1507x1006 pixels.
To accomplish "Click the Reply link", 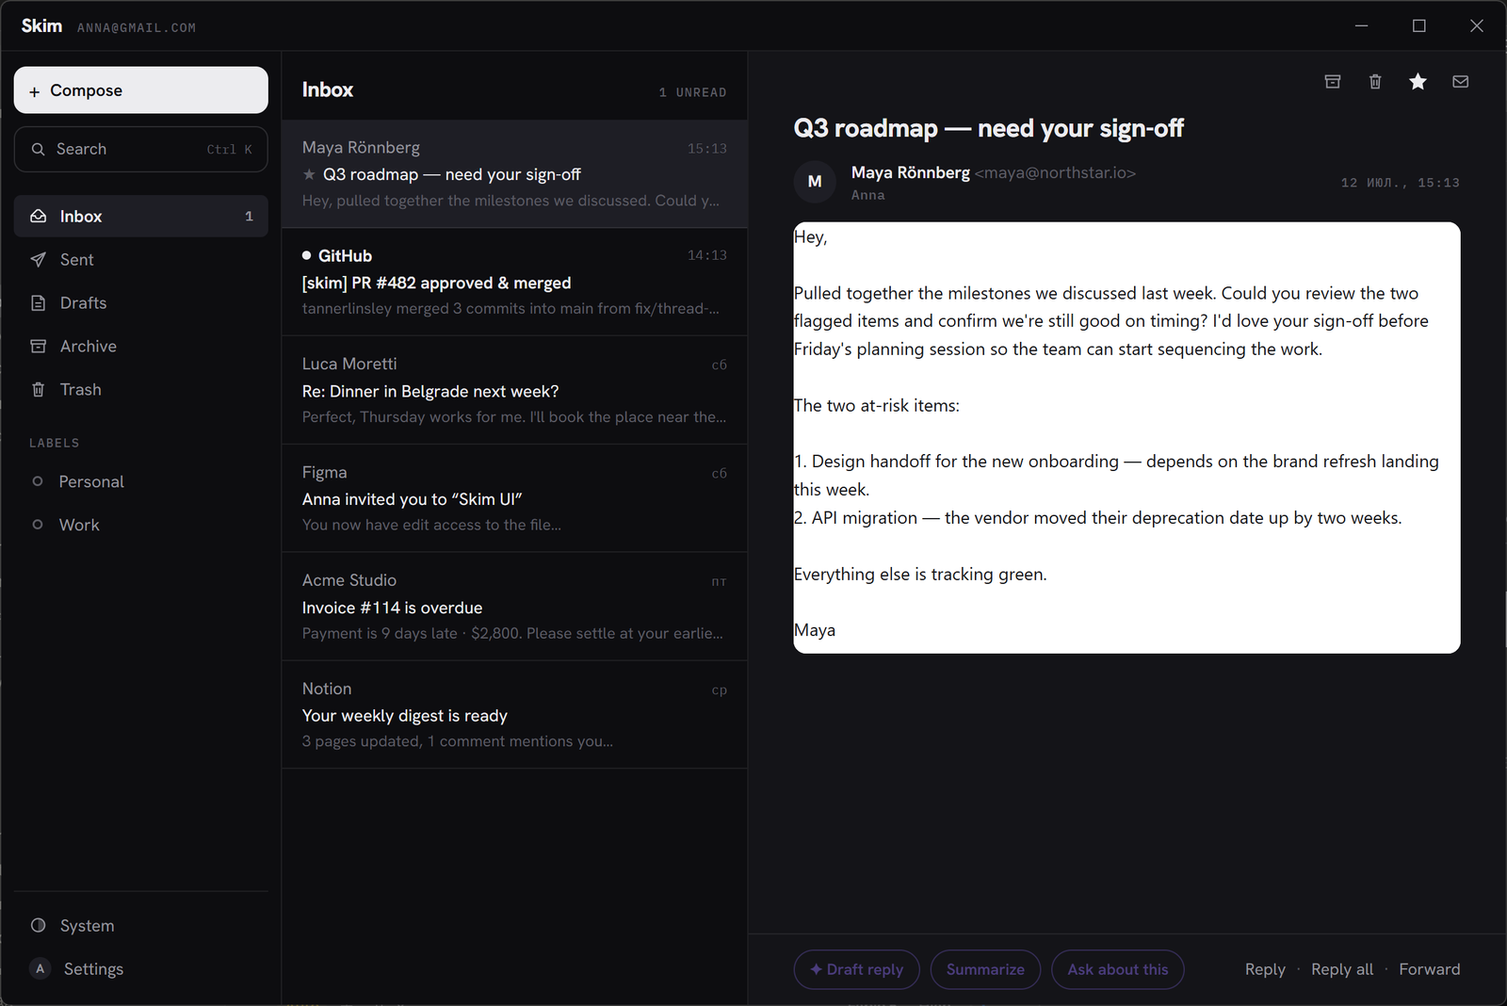I will [1265, 970].
